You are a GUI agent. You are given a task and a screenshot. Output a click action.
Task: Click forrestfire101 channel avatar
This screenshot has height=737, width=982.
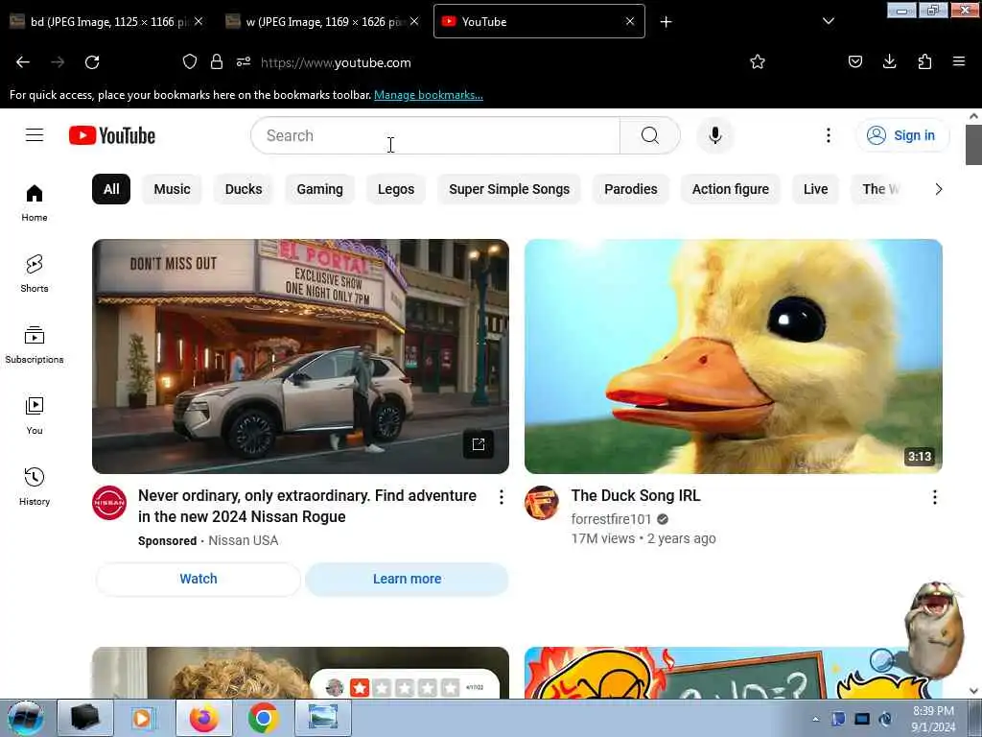pos(542,503)
